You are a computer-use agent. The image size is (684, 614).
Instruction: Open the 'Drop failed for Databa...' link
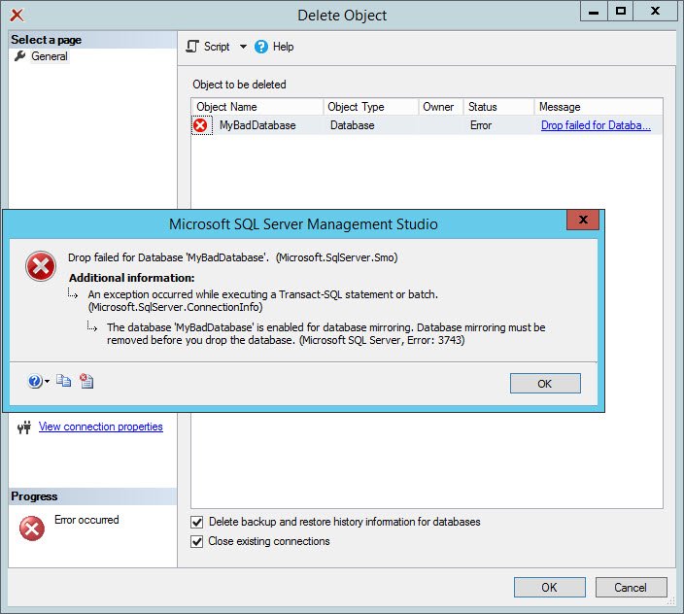[596, 125]
